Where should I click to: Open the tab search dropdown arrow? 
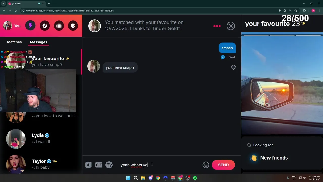pyautogui.click(x=3, y=4)
